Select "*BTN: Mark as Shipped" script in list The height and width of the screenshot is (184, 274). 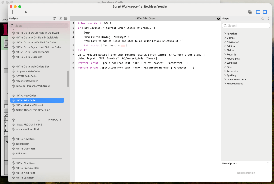(x=29, y=105)
